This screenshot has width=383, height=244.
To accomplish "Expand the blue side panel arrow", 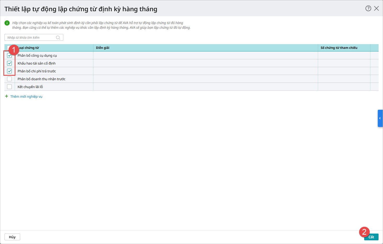I will click(x=380, y=118).
